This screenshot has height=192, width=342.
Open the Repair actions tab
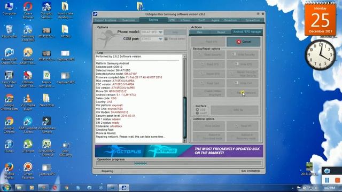(221, 32)
